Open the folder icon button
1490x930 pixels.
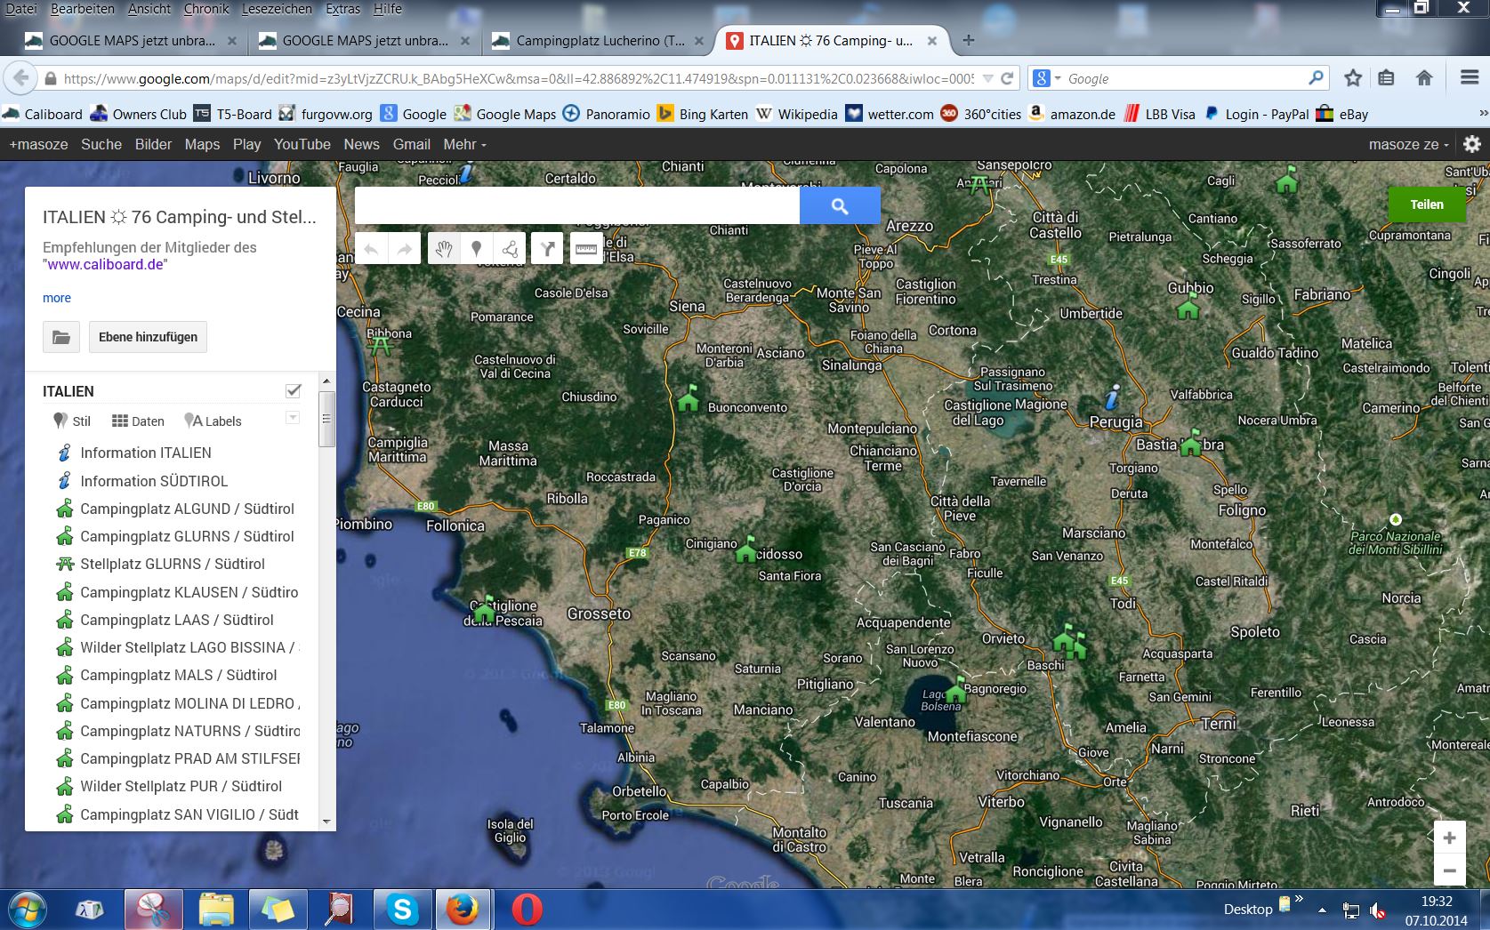click(x=61, y=337)
